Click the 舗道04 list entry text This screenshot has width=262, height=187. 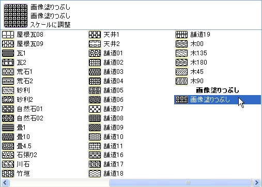(113, 81)
